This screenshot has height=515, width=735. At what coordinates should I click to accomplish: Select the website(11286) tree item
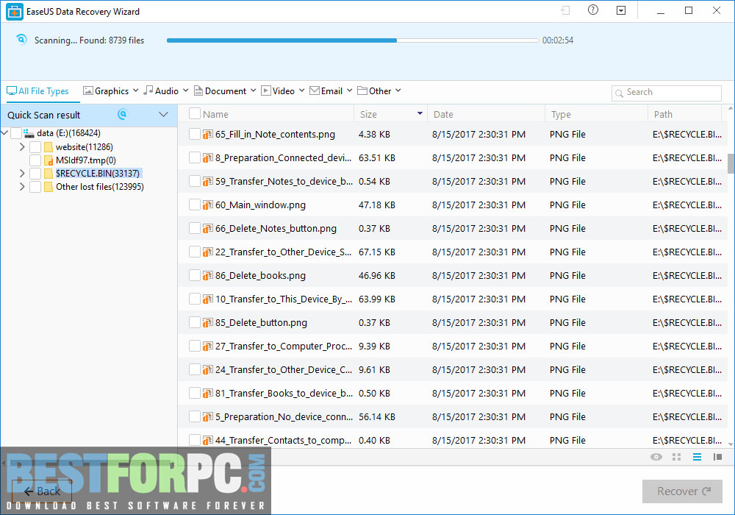tap(85, 147)
